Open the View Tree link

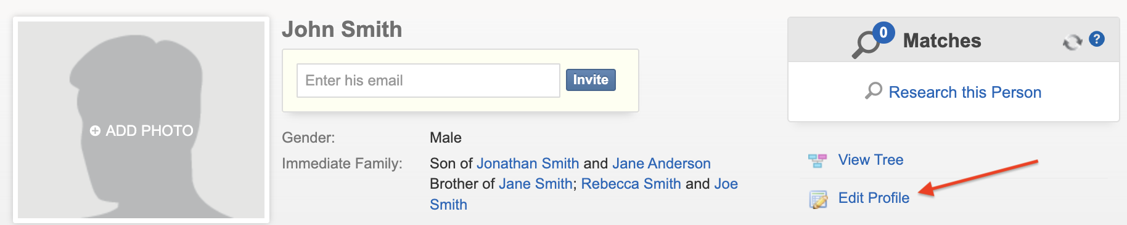tap(871, 160)
